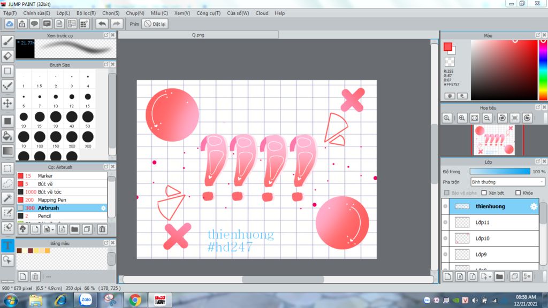Select the Magic Wand tool
This screenshot has width=548, height=308.
coord(7,198)
